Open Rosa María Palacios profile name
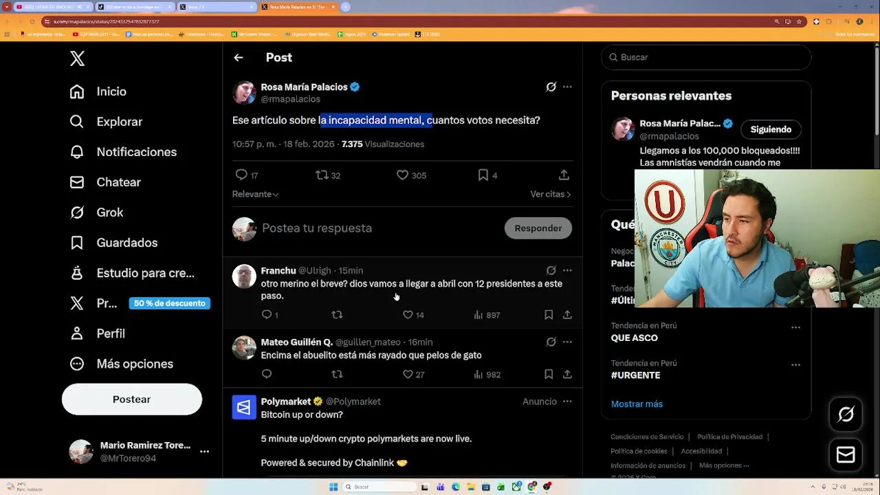880x495 pixels. (x=304, y=87)
